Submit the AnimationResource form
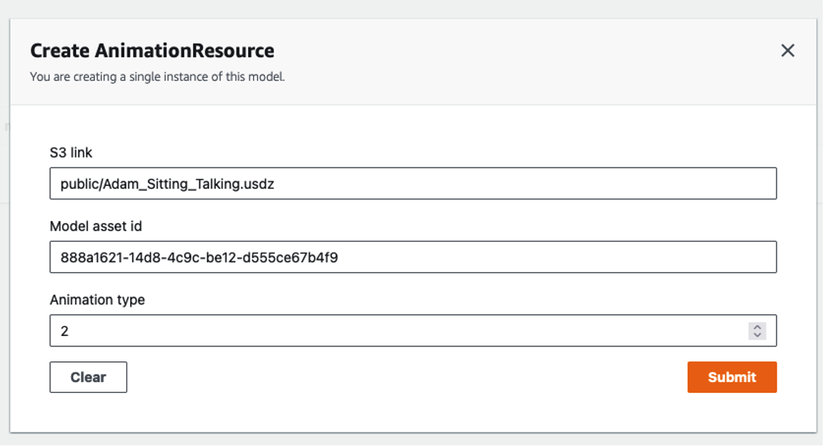The height and width of the screenshot is (446, 824). 732,377
